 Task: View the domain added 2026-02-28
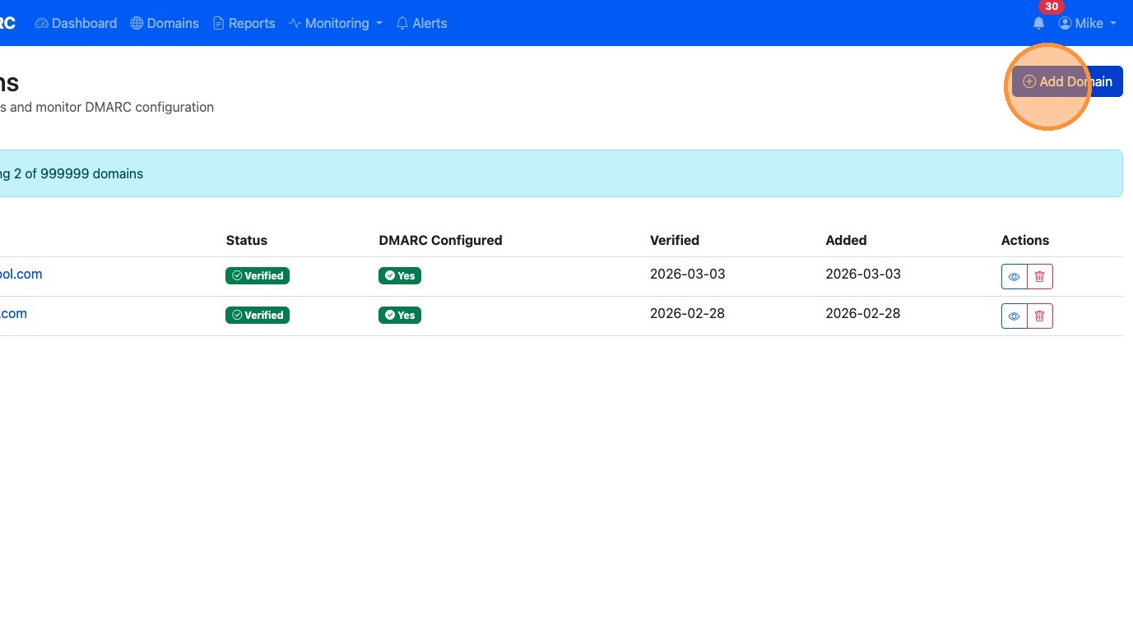[1014, 316]
